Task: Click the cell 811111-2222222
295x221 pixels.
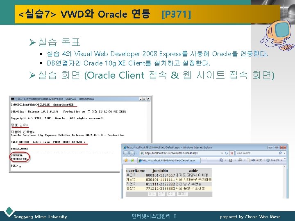Action: point(160,184)
